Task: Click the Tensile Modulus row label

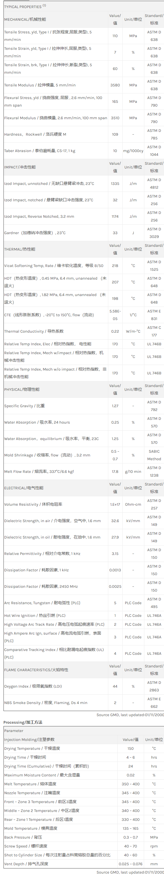Action: (x=40, y=85)
